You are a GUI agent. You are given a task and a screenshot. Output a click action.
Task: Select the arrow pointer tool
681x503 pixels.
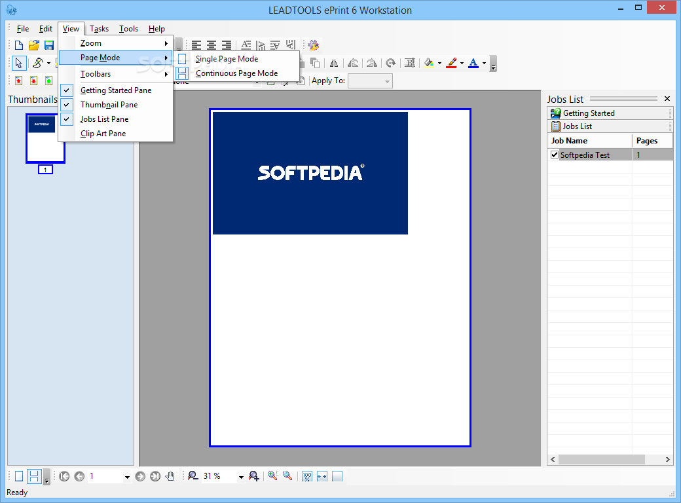pyautogui.click(x=18, y=63)
